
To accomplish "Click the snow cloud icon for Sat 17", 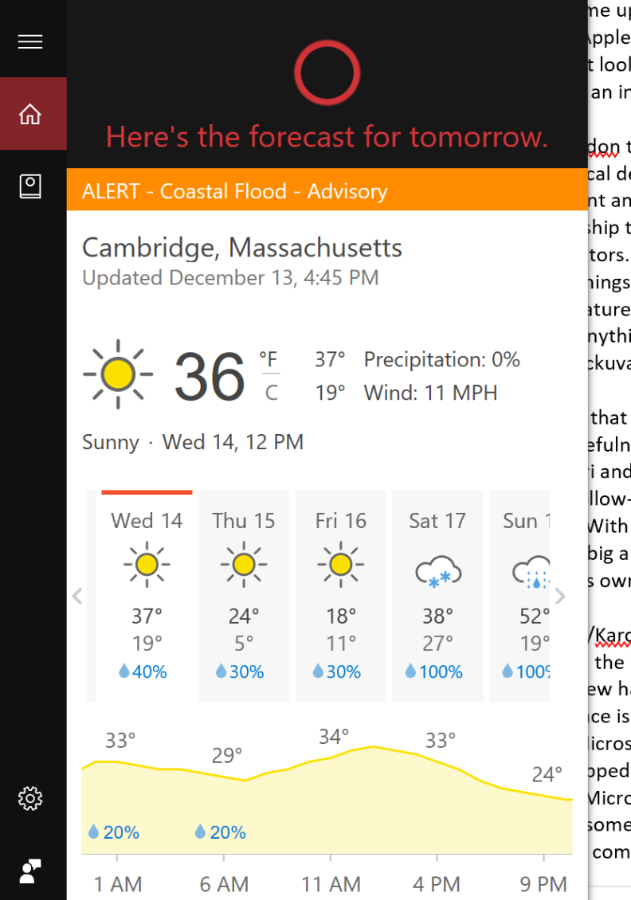I will (x=438, y=572).
